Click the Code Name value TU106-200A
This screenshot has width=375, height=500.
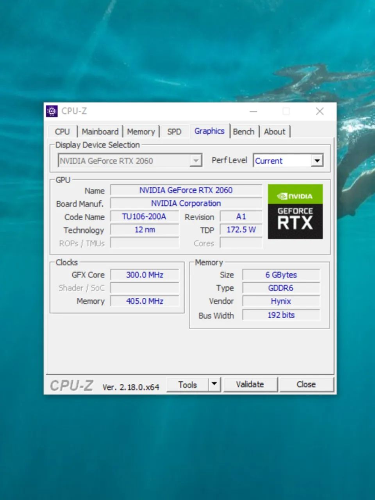click(x=145, y=216)
